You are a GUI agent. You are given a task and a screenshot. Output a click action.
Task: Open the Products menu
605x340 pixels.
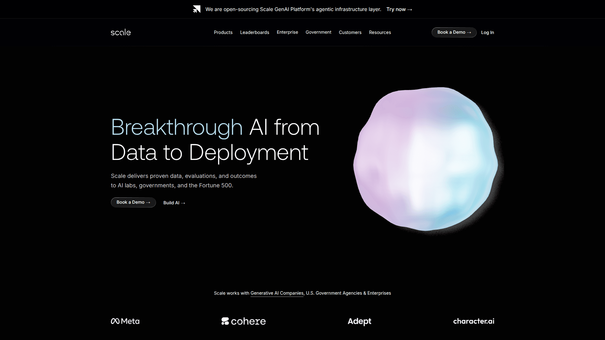(223, 32)
